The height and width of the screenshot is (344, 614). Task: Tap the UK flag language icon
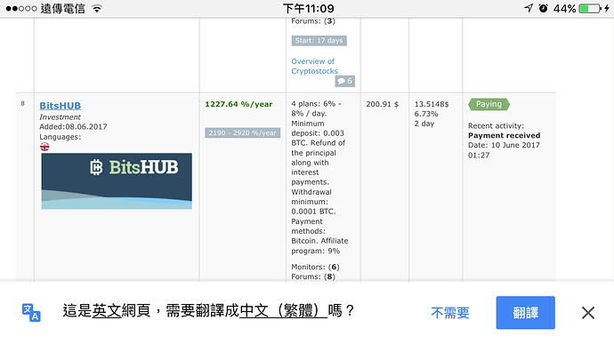[44, 148]
